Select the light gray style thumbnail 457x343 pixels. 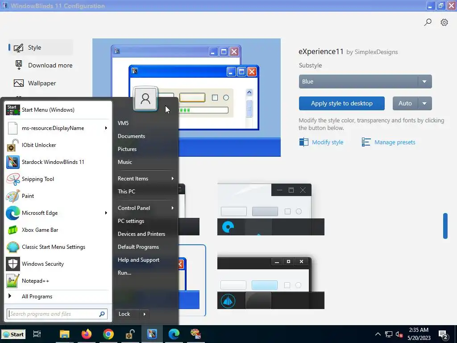[x=271, y=209]
